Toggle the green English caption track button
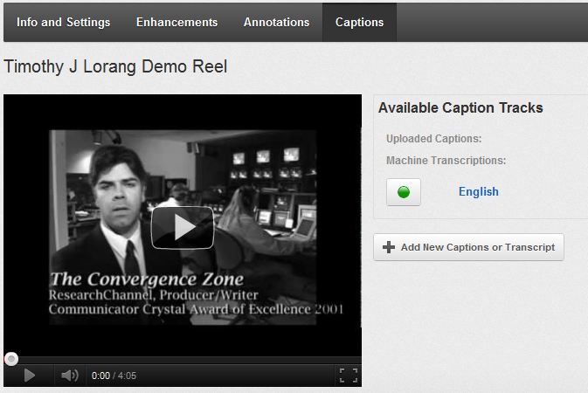The width and height of the screenshot is (588, 393). coord(404,192)
